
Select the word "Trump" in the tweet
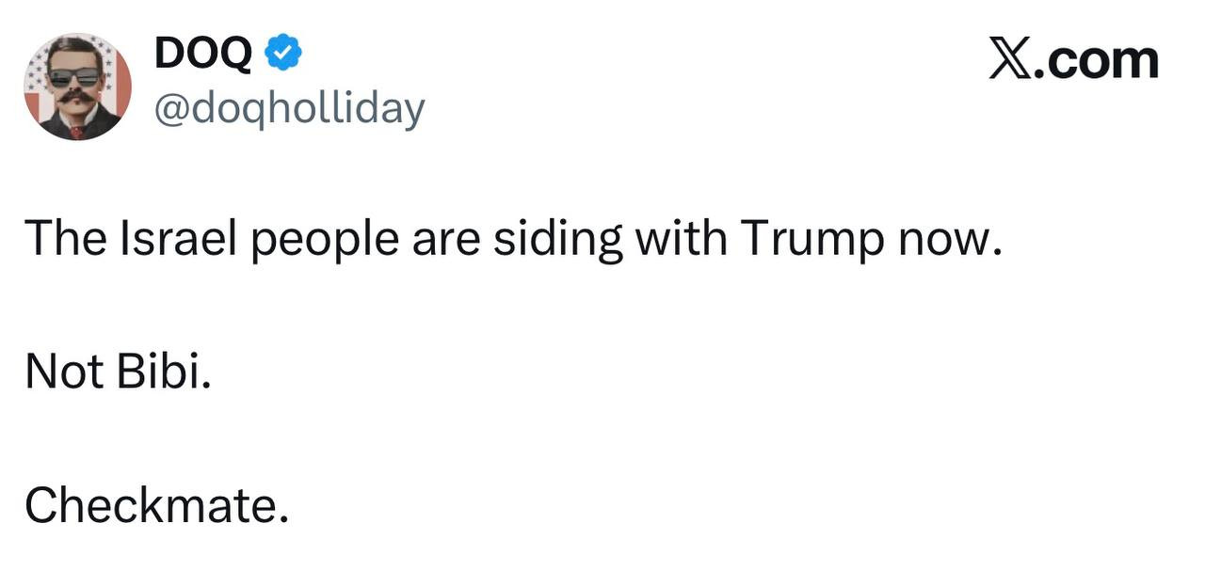811,241
